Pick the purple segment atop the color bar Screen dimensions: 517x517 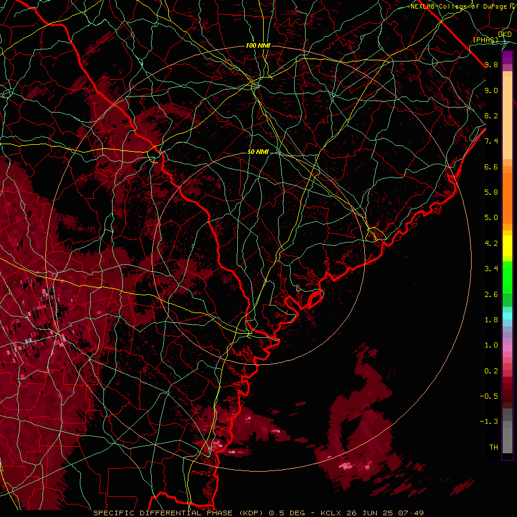pyautogui.click(x=507, y=57)
